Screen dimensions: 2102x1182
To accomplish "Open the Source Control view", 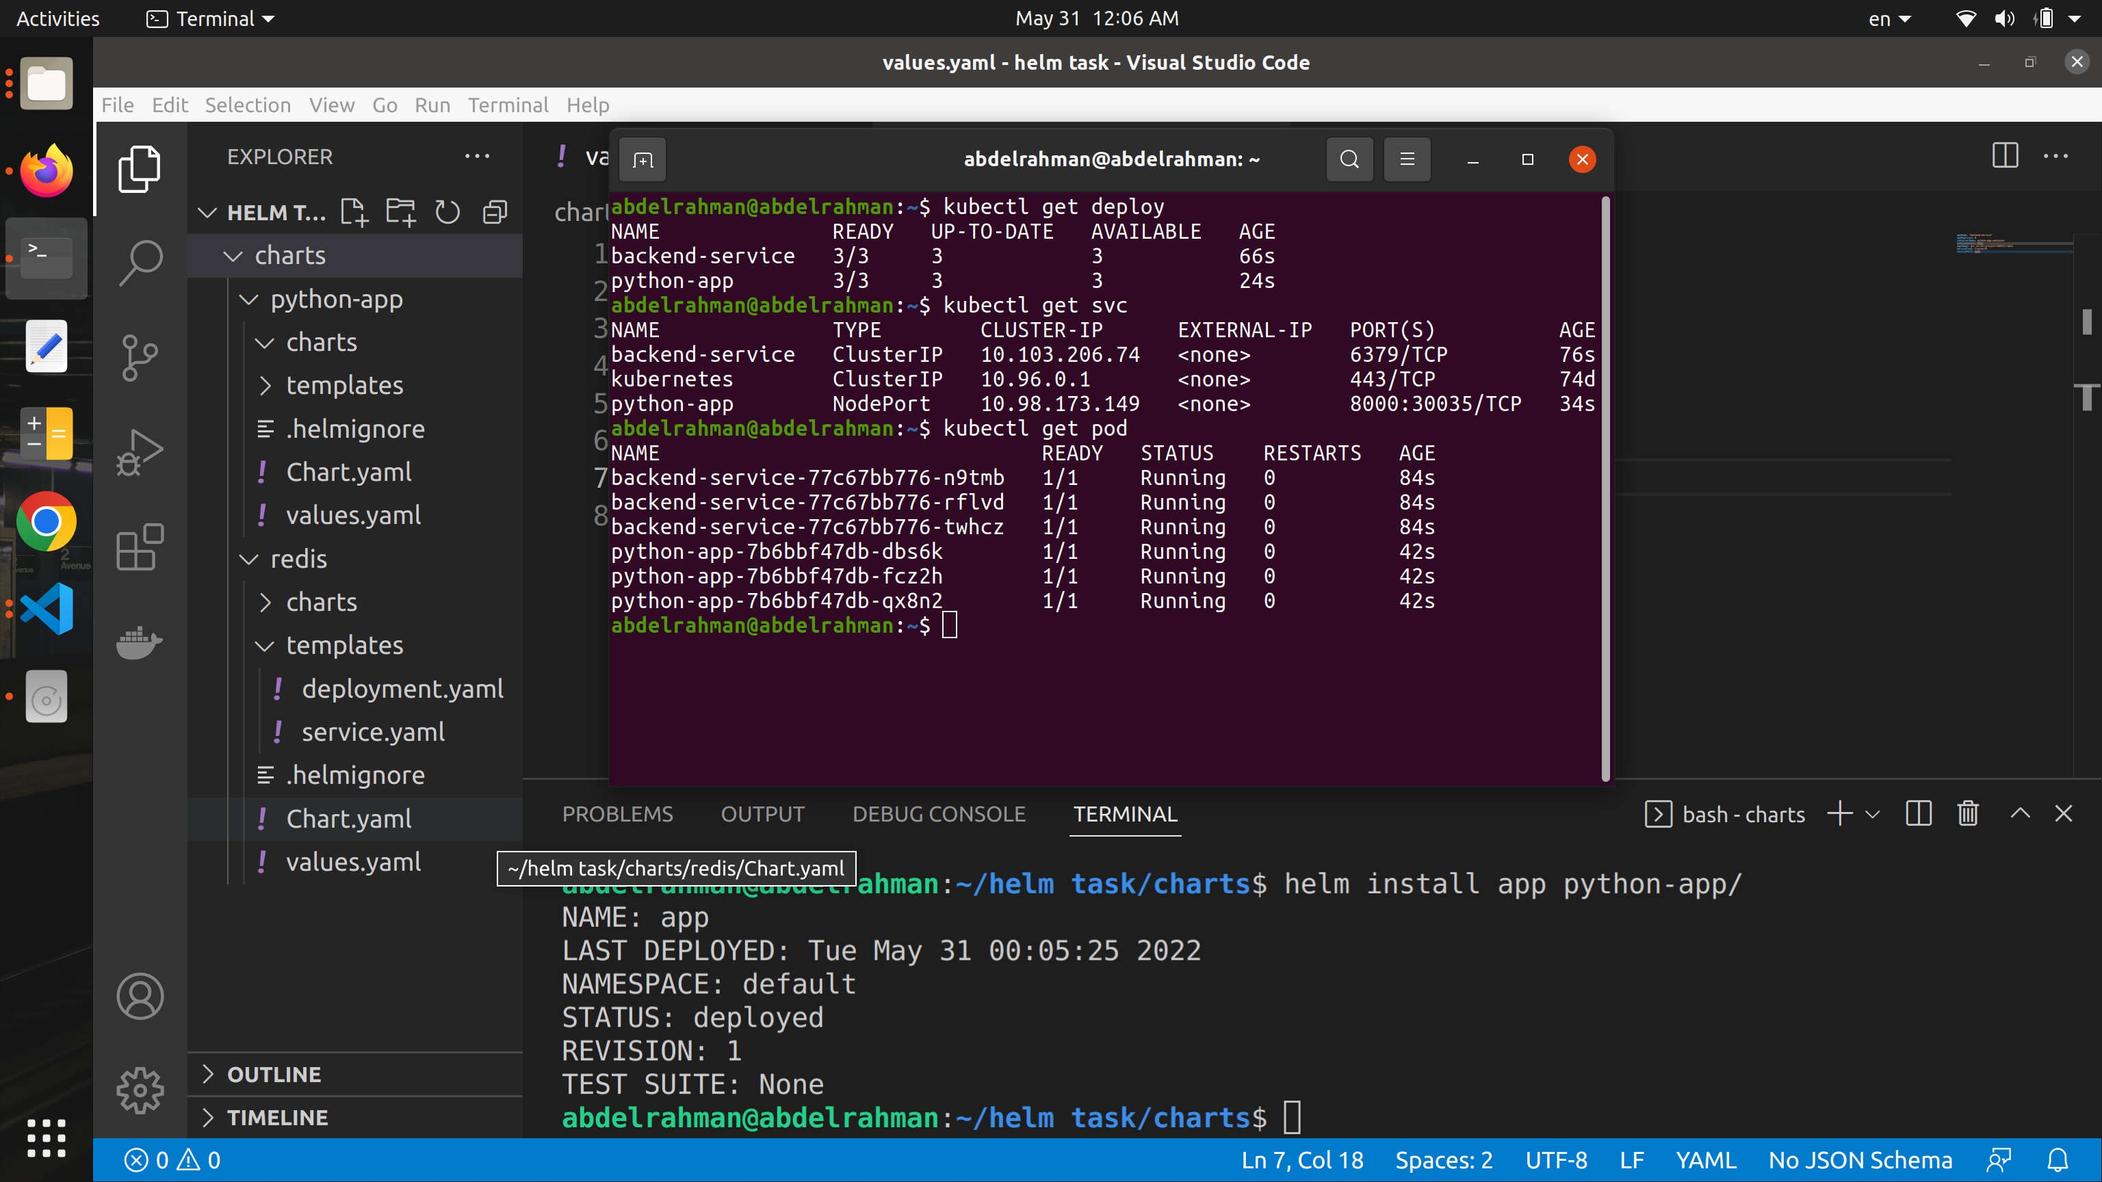I will (140, 356).
